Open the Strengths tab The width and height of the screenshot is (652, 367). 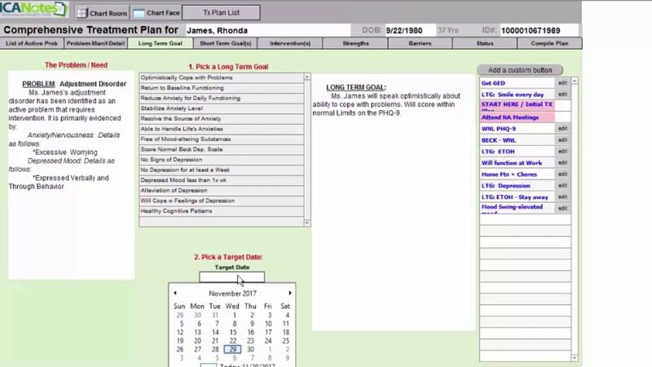[x=355, y=43]
